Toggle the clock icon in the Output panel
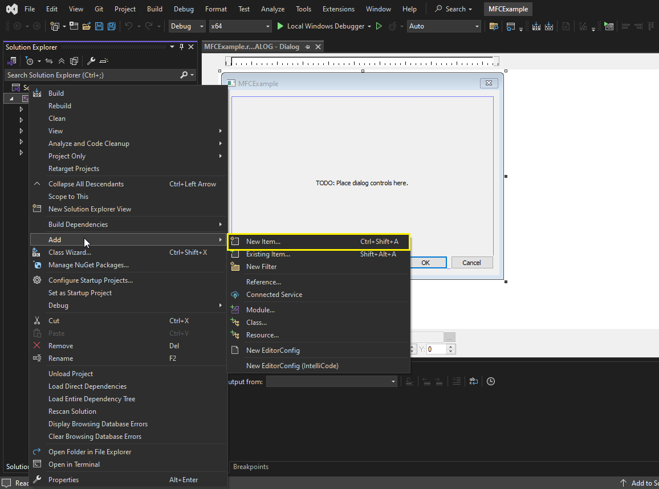The width and height of the screenshot is (659, 489). point(490,381)
